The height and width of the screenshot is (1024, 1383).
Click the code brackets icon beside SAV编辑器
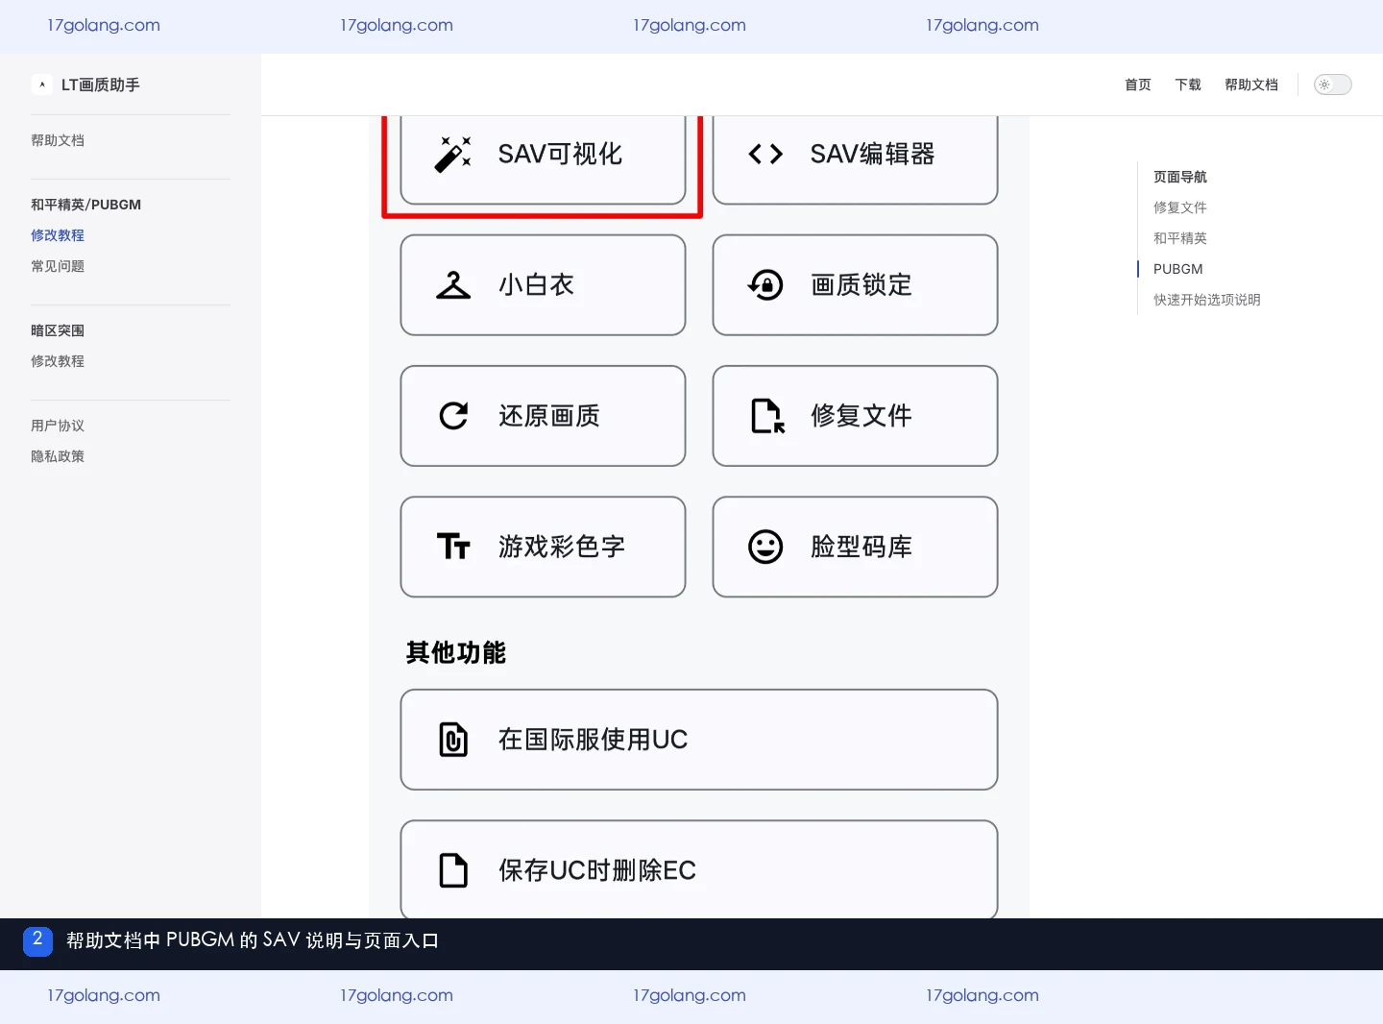pos(765,154)
